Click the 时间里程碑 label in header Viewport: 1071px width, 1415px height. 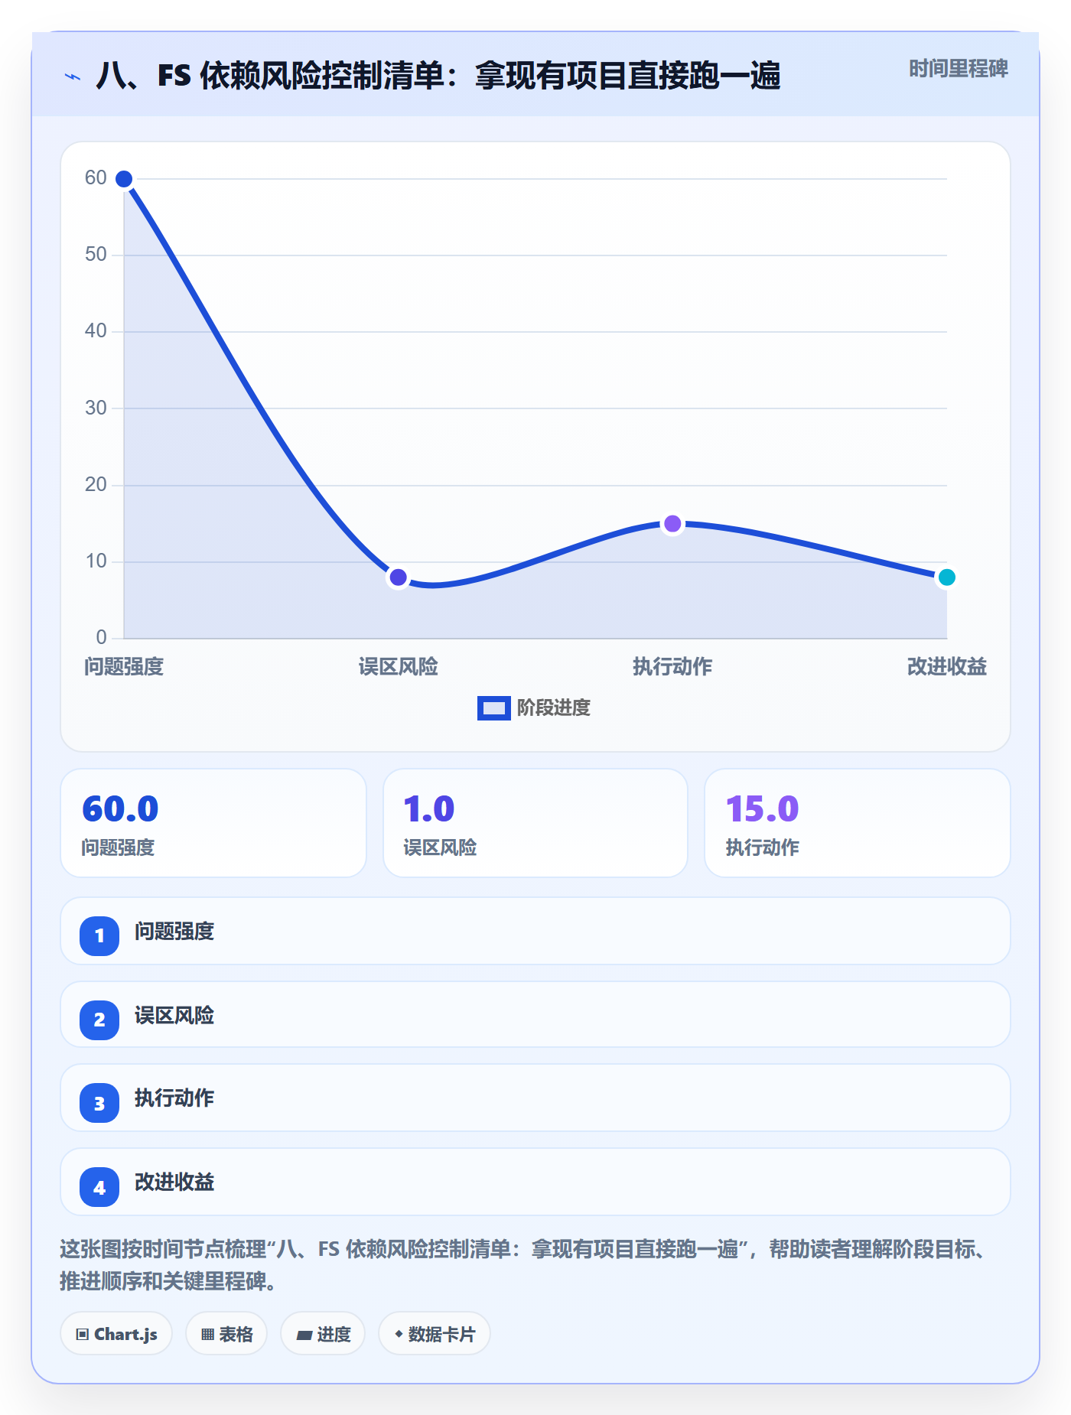tap(958, 69)
